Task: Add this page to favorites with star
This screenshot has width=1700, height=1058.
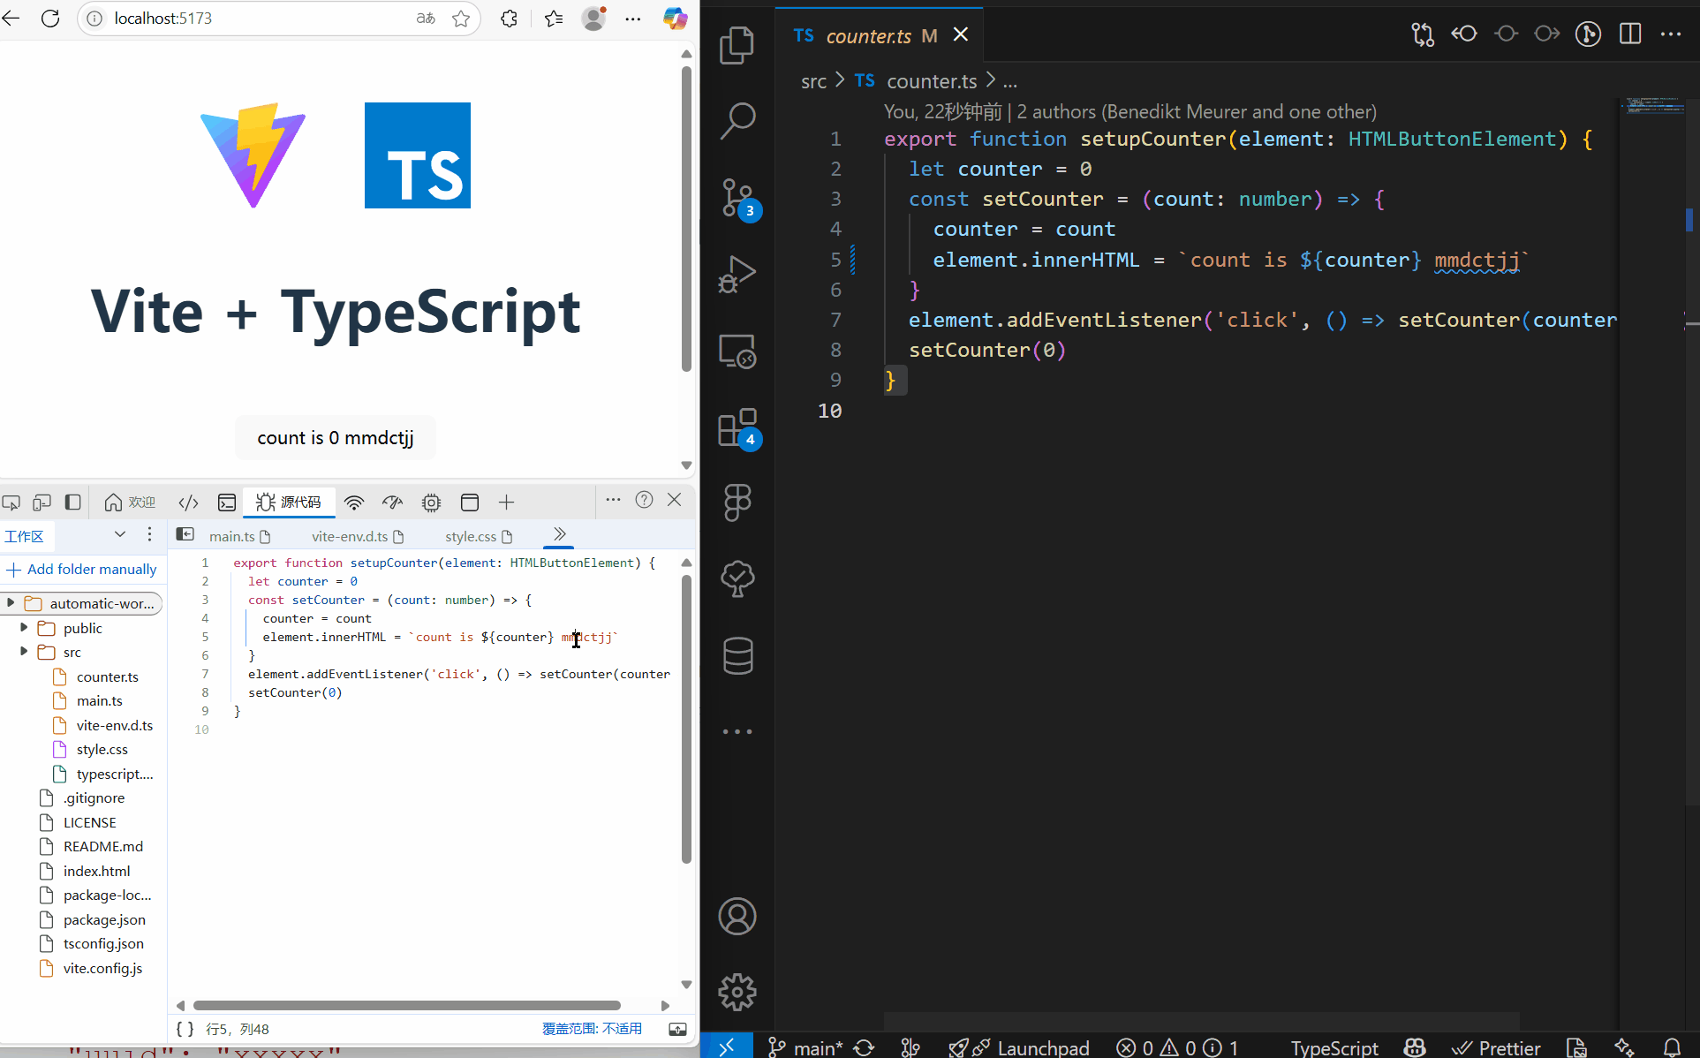Action: [x=460, y=19]
